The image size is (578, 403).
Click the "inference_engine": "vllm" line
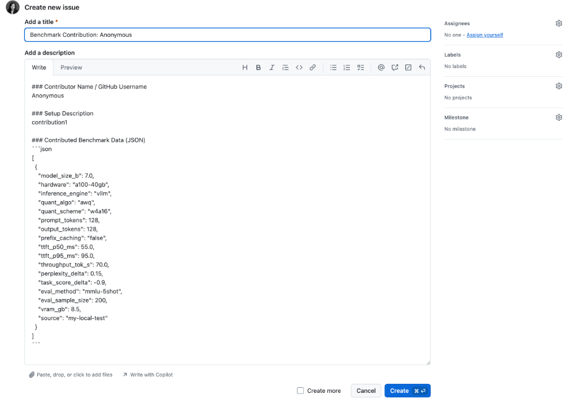[75, 193]
